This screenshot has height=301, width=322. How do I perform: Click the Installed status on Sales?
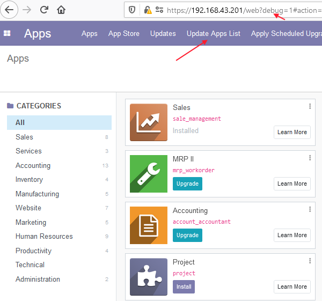186,130
